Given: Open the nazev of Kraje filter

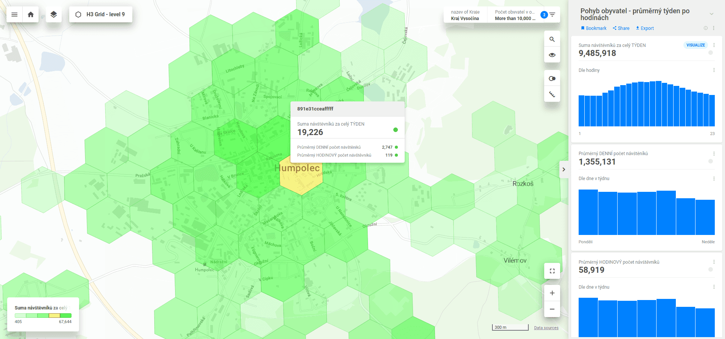Looking at the screenshot, I should click(465, 15).
